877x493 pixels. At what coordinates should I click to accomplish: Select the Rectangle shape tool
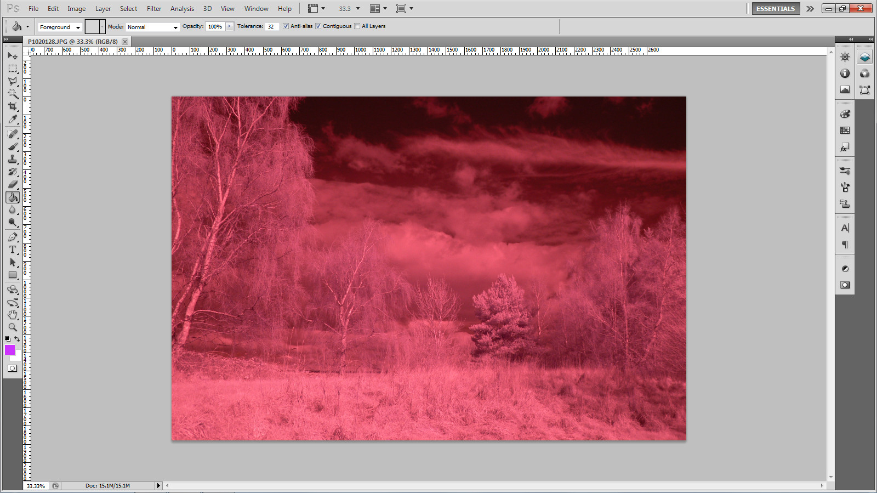click(x=13, y=275)
